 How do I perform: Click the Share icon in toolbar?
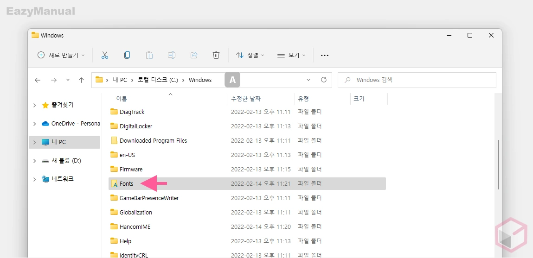pos(194,55)
